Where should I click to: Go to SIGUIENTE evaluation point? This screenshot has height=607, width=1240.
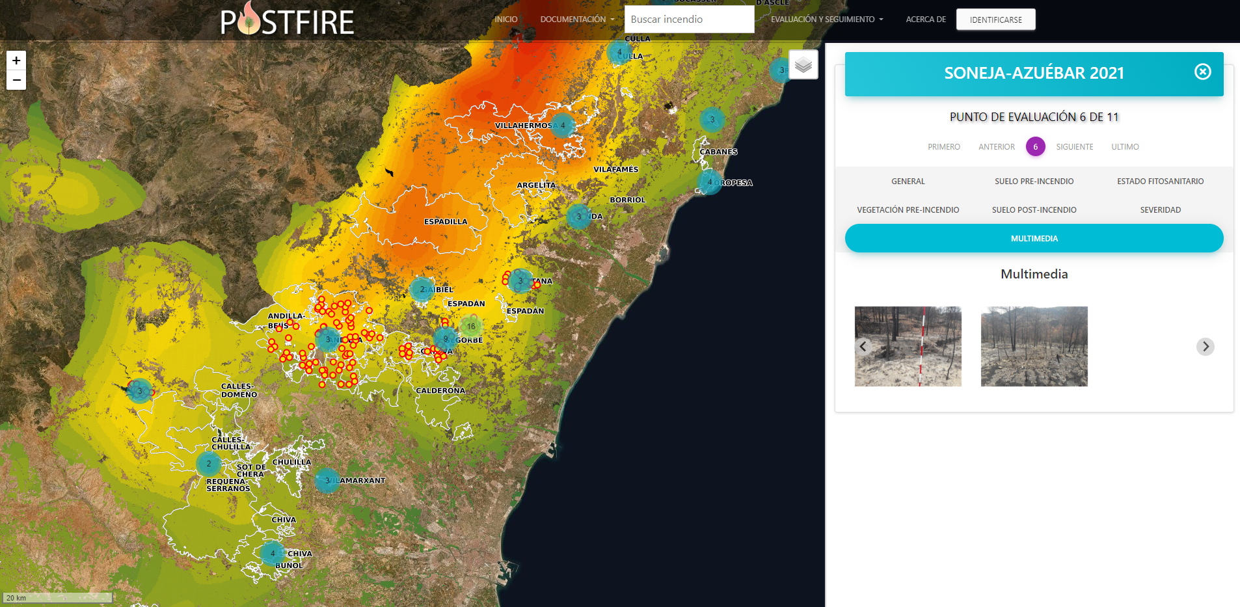click(1075, 147)
